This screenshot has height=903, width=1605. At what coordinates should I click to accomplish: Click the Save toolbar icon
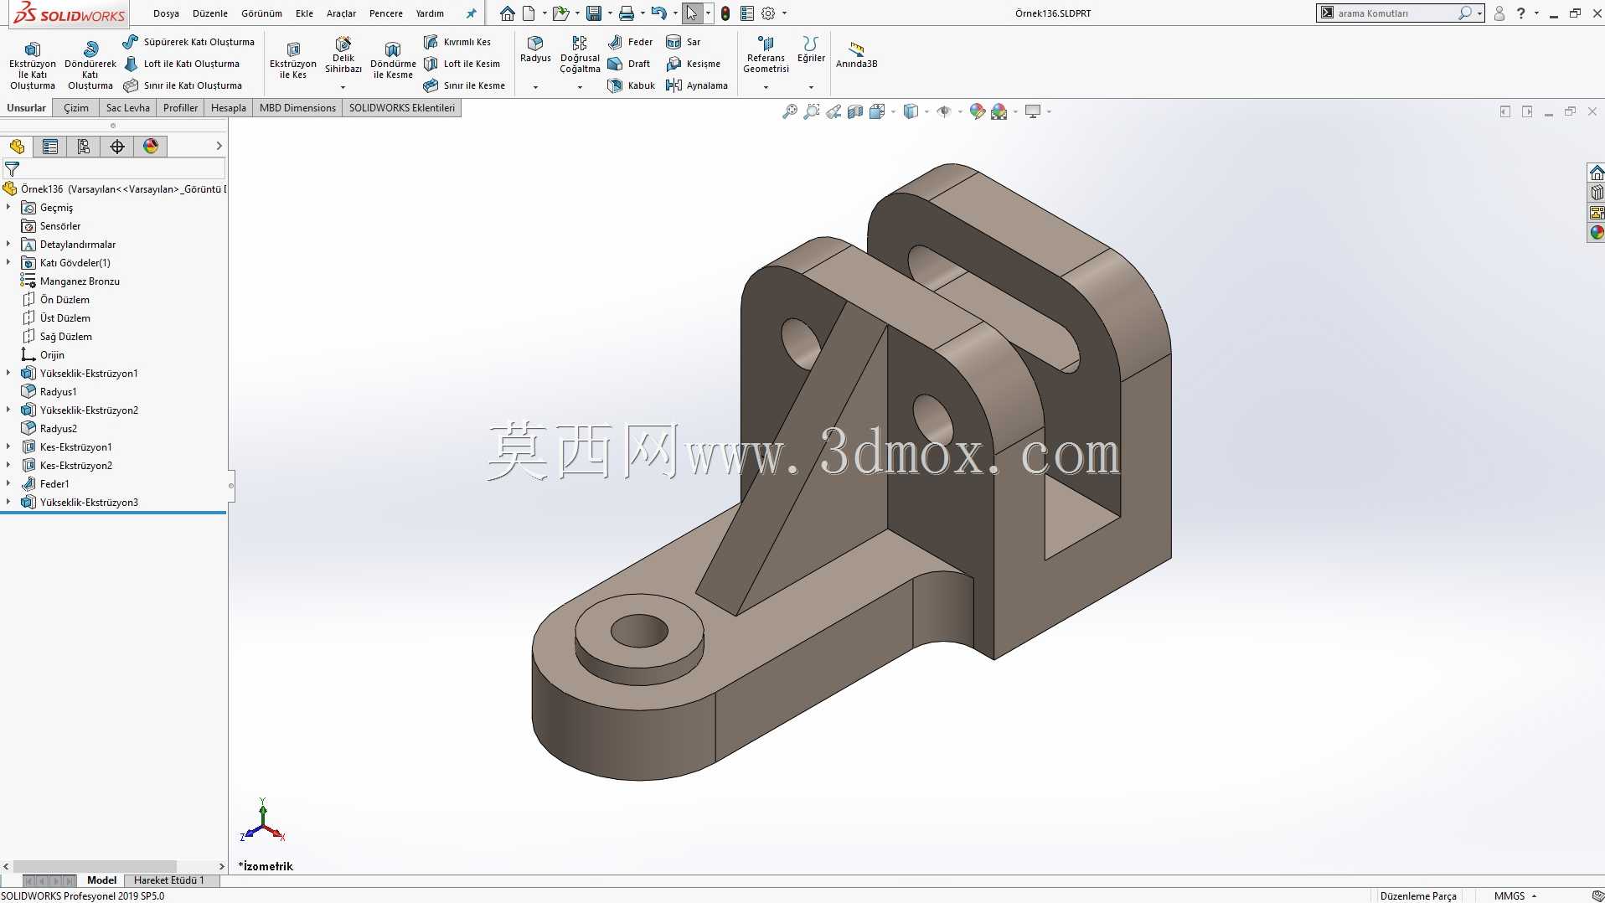click(x=594, y=13)
